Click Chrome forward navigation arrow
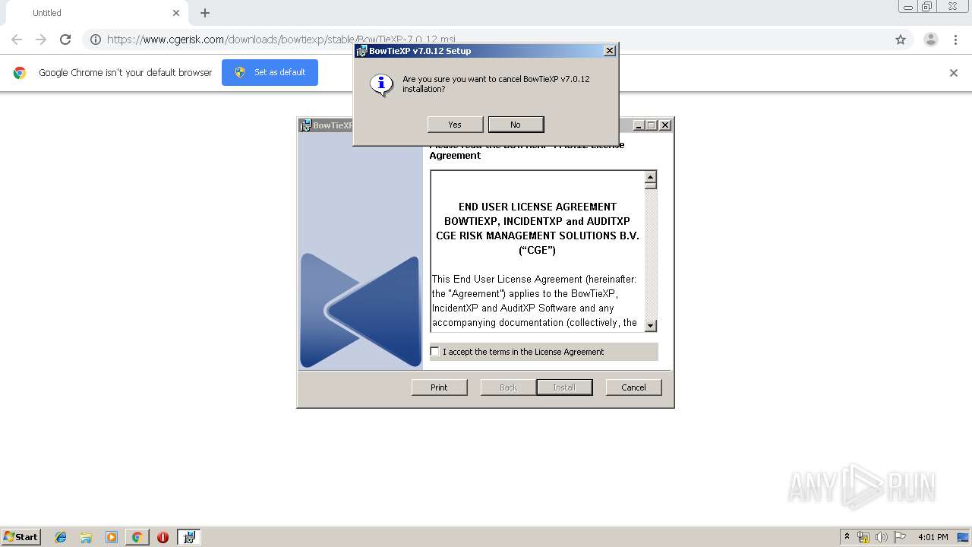The image size is (972, 547). pyautogui.click(x=41, y=40)
